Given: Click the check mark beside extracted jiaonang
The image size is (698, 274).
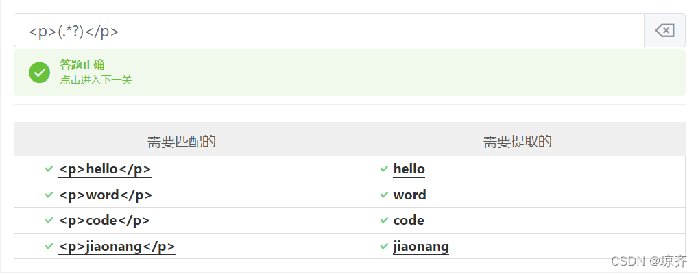Looking at the screenshot, I should (x=384, y=247).
